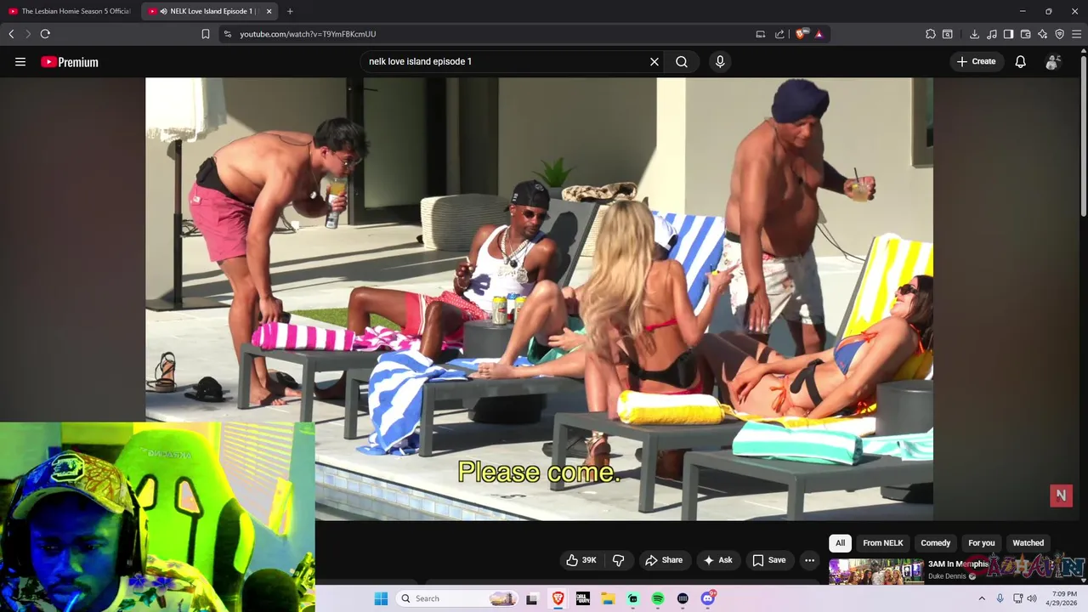Click the Windows taskbar Search box
The image size is (1088, 612).
[x=457, y=598]
